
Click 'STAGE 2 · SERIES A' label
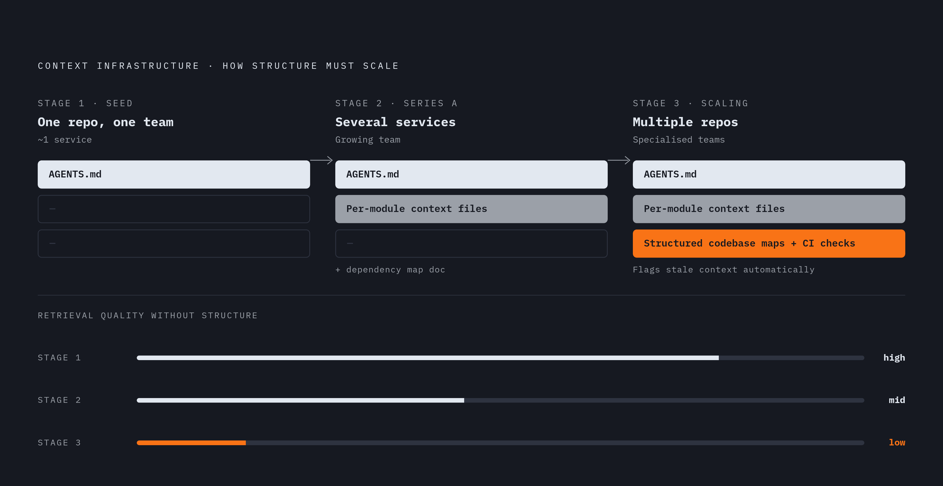point(397,103)
